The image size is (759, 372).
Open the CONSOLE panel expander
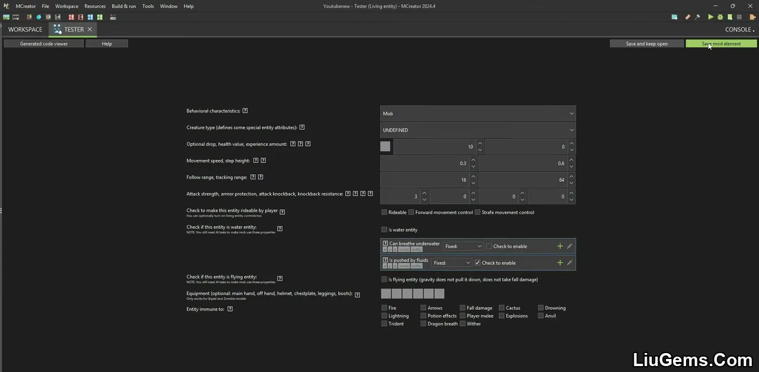point(740,29)
